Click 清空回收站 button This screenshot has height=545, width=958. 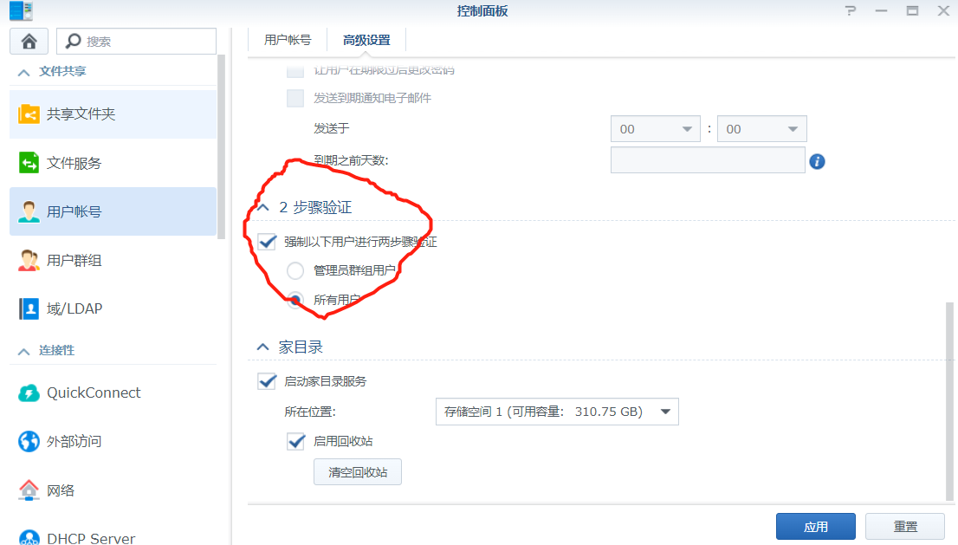pyautogui.click(x=357, y=472)
